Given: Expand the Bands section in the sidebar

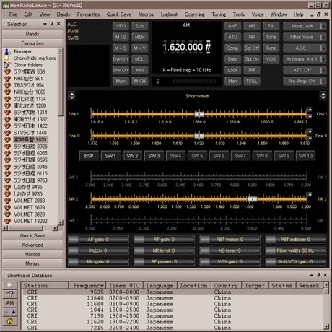Looking at the screenshot, I should pos(32,34).
